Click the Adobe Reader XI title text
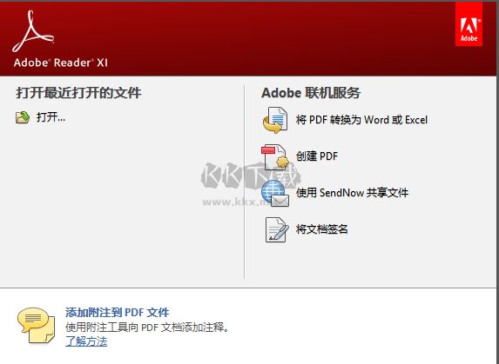This screenshot has height=364, width=499. click(61, 63)
